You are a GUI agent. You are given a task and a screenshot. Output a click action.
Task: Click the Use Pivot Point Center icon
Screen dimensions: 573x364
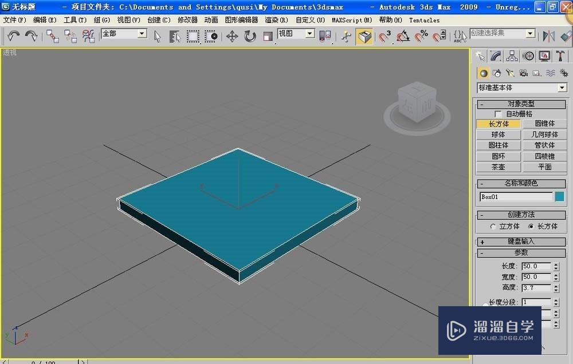pos(325,36)
